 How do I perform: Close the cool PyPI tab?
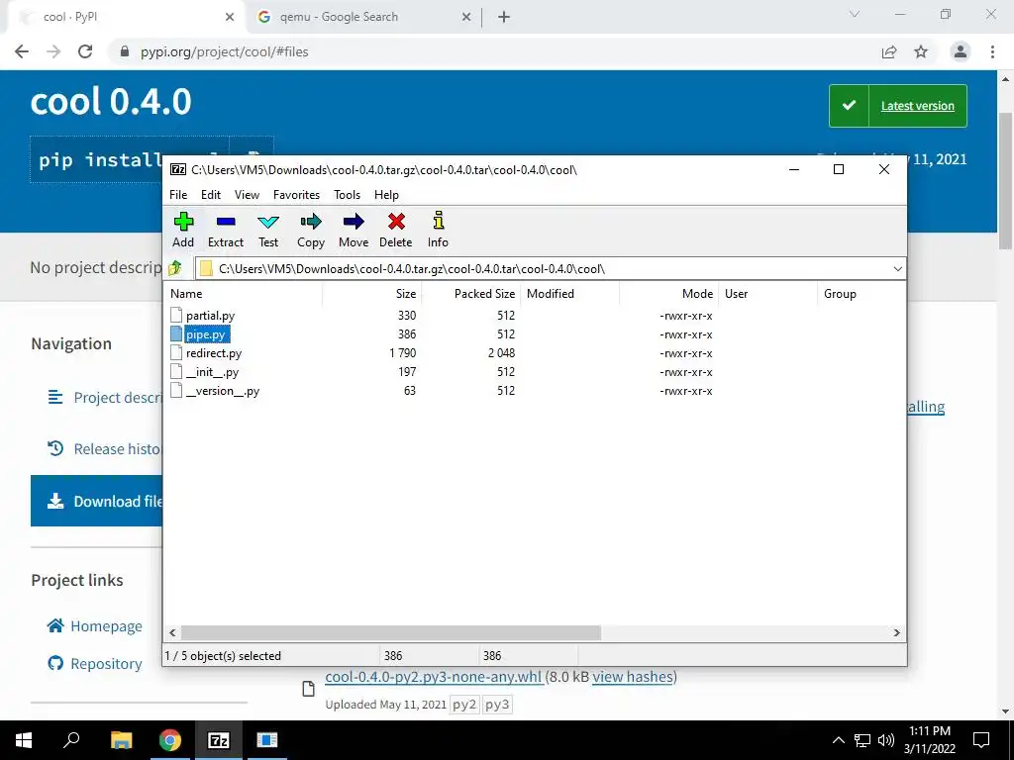click(230, 18)
